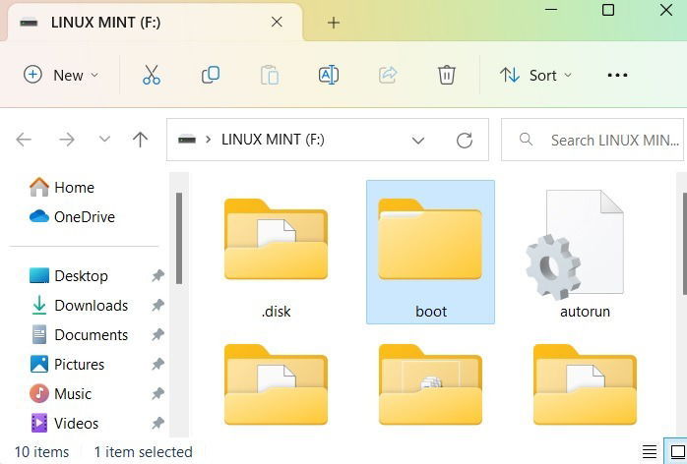Switch to details list view icon
Screen dimensions: 687x464
click(x=650, y=451)
